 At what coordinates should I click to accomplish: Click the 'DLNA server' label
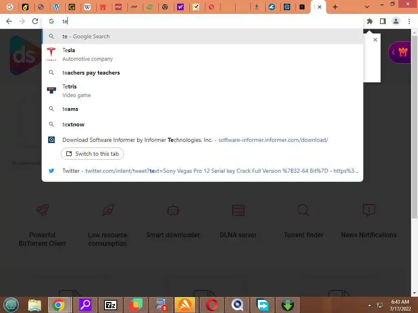tap(238, 235)
